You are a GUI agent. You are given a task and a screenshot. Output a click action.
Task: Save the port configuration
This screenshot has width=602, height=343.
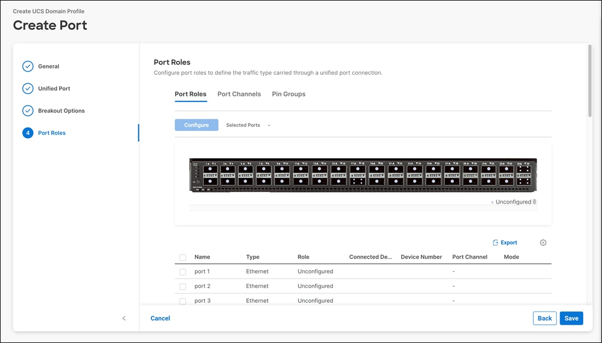click(571, 318)
